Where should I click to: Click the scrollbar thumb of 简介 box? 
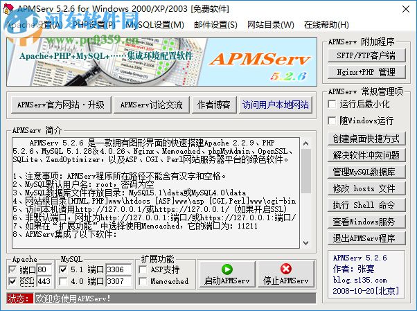(x=306, y=171)
